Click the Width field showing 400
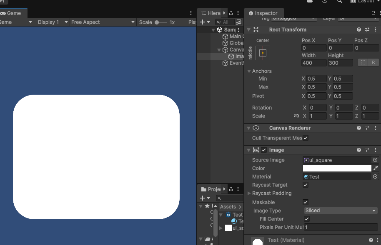Screen dimensions: 381x245 pos(314,63)
